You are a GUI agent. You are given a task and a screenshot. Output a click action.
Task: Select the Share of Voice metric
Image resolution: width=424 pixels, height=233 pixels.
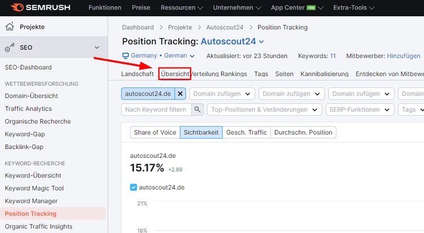155,132
